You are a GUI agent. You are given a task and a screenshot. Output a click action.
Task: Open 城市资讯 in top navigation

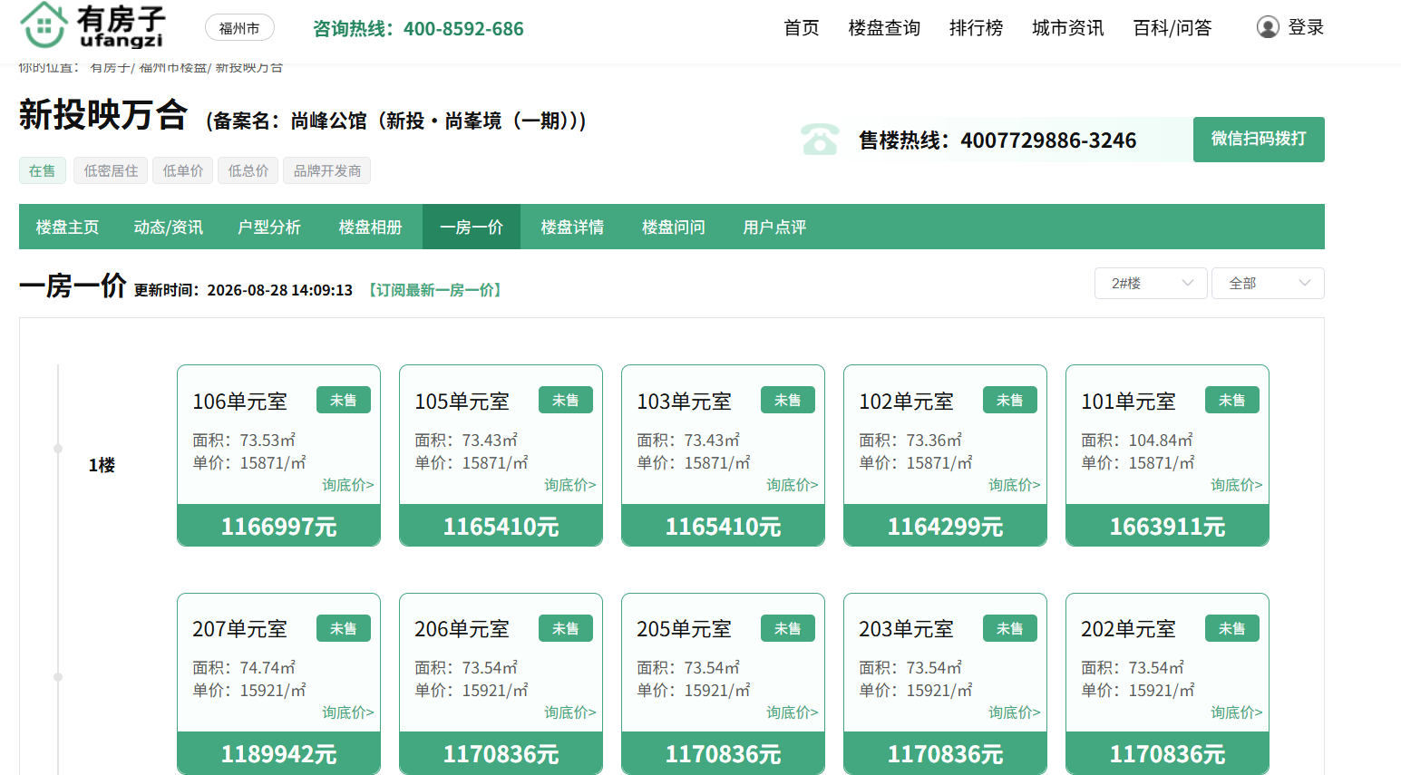[1068, 28]
